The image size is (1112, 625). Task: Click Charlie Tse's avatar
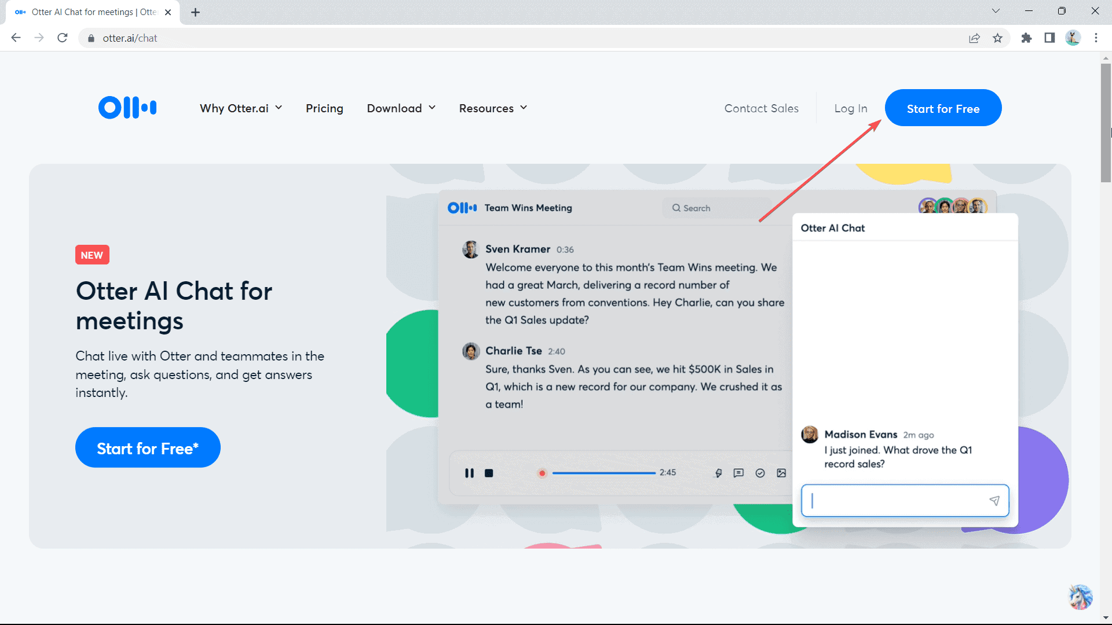tap(471, 351)
